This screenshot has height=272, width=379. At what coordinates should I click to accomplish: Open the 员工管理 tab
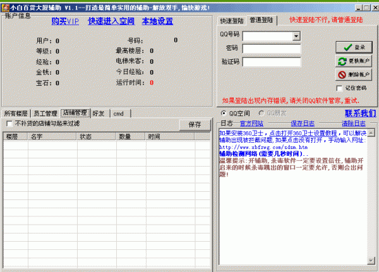click(45, 114)
